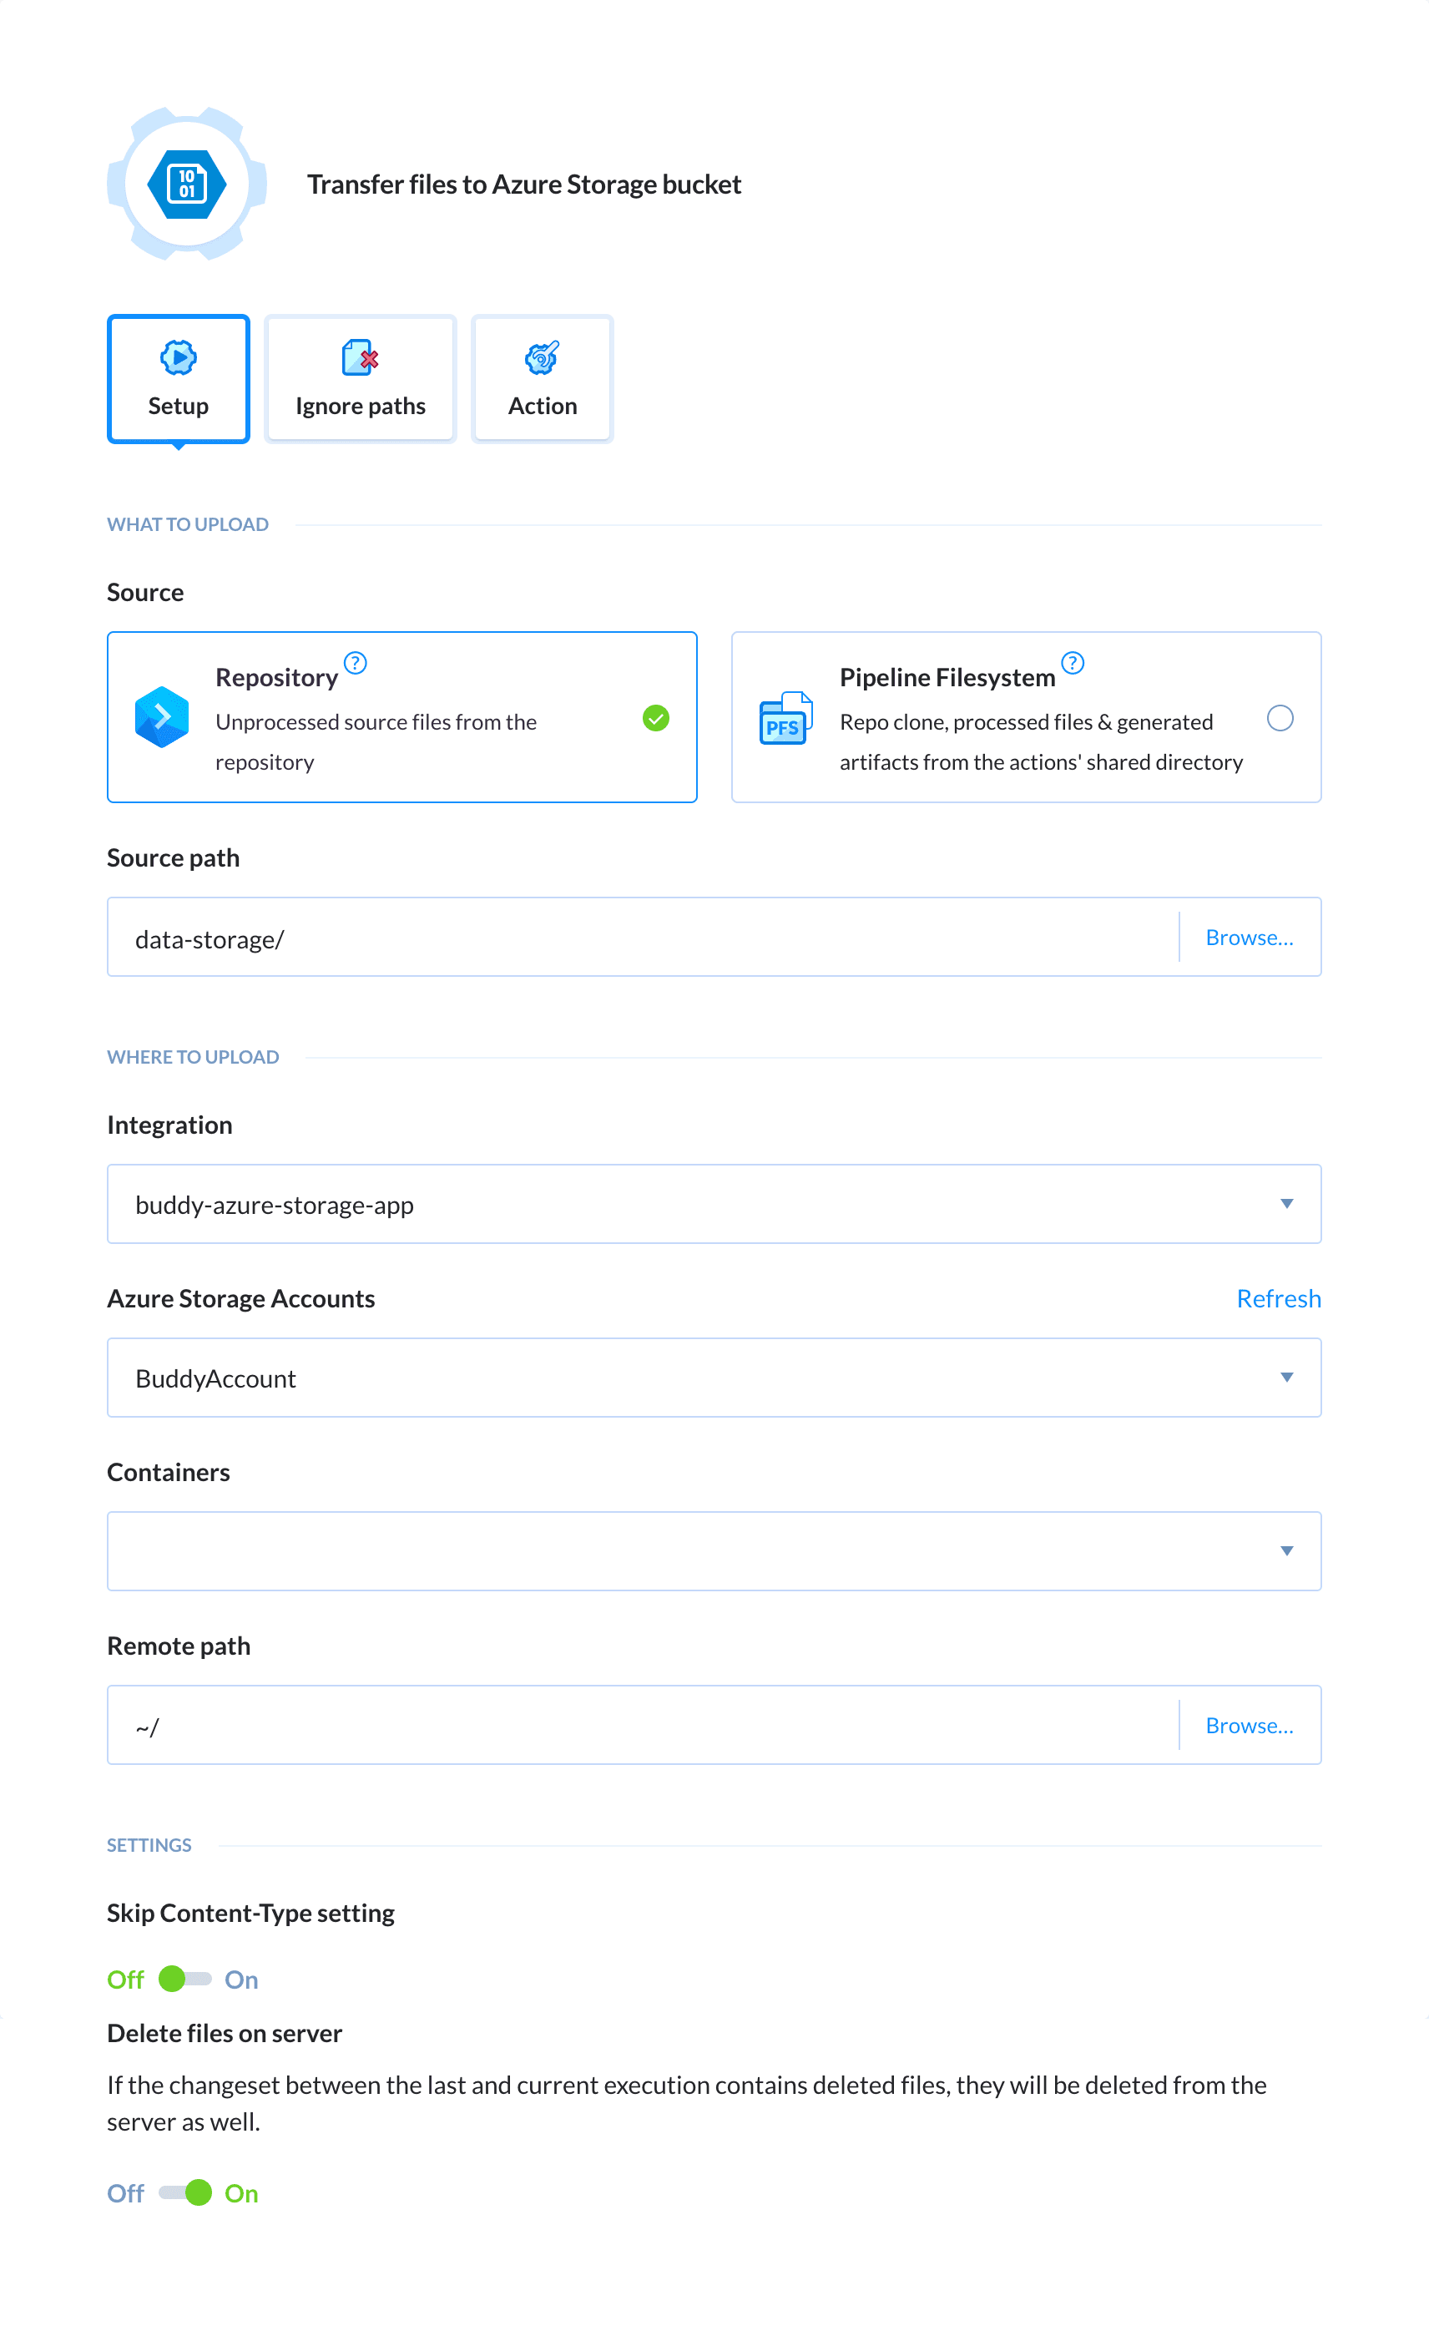The width and height of the screenshot is (1429, 2326).
Task: Click the green Repository selected checkmark
Action: (656, 719)
